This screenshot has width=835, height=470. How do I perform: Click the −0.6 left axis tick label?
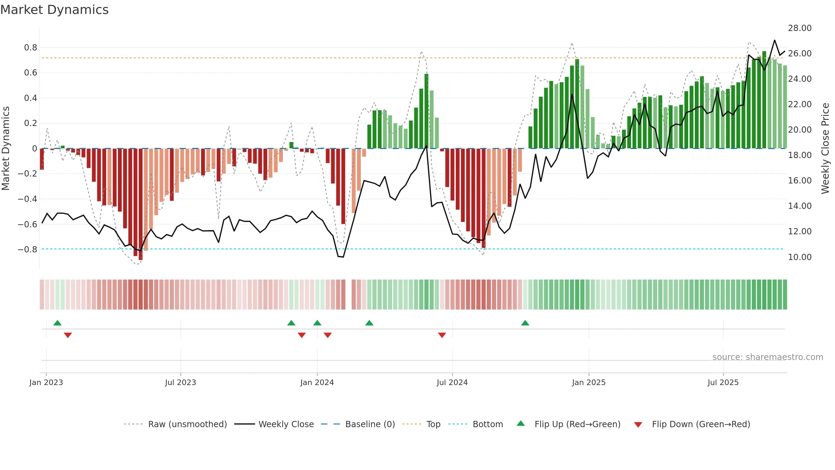[27, 224]
